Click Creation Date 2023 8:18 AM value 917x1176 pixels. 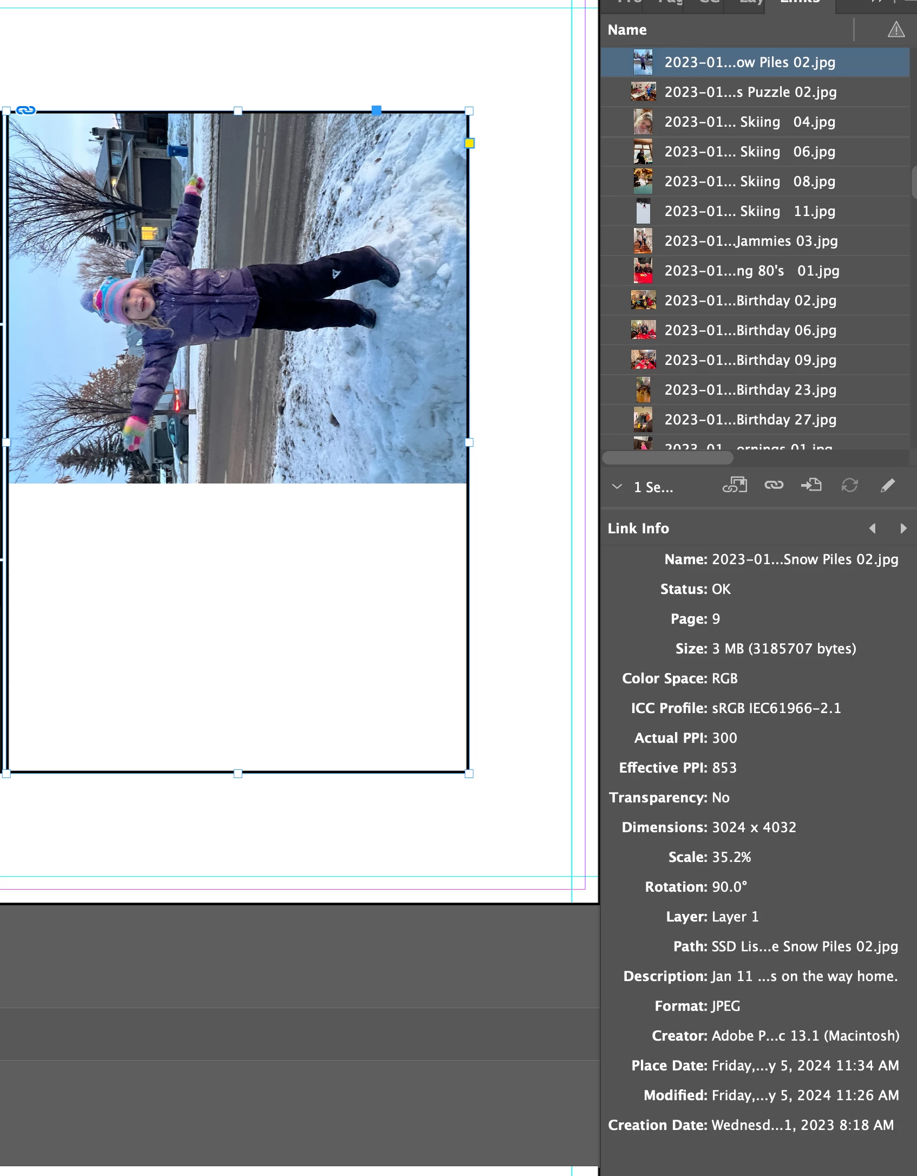[x=803, y=1125]
